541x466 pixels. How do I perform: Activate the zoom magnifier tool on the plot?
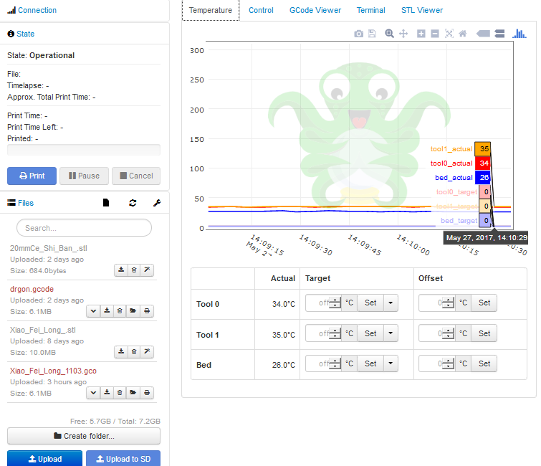pyautogui.click(x=389, y=34)
